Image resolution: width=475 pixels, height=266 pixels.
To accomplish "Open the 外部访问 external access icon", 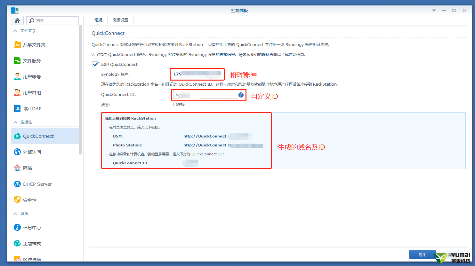I will 17,152.
